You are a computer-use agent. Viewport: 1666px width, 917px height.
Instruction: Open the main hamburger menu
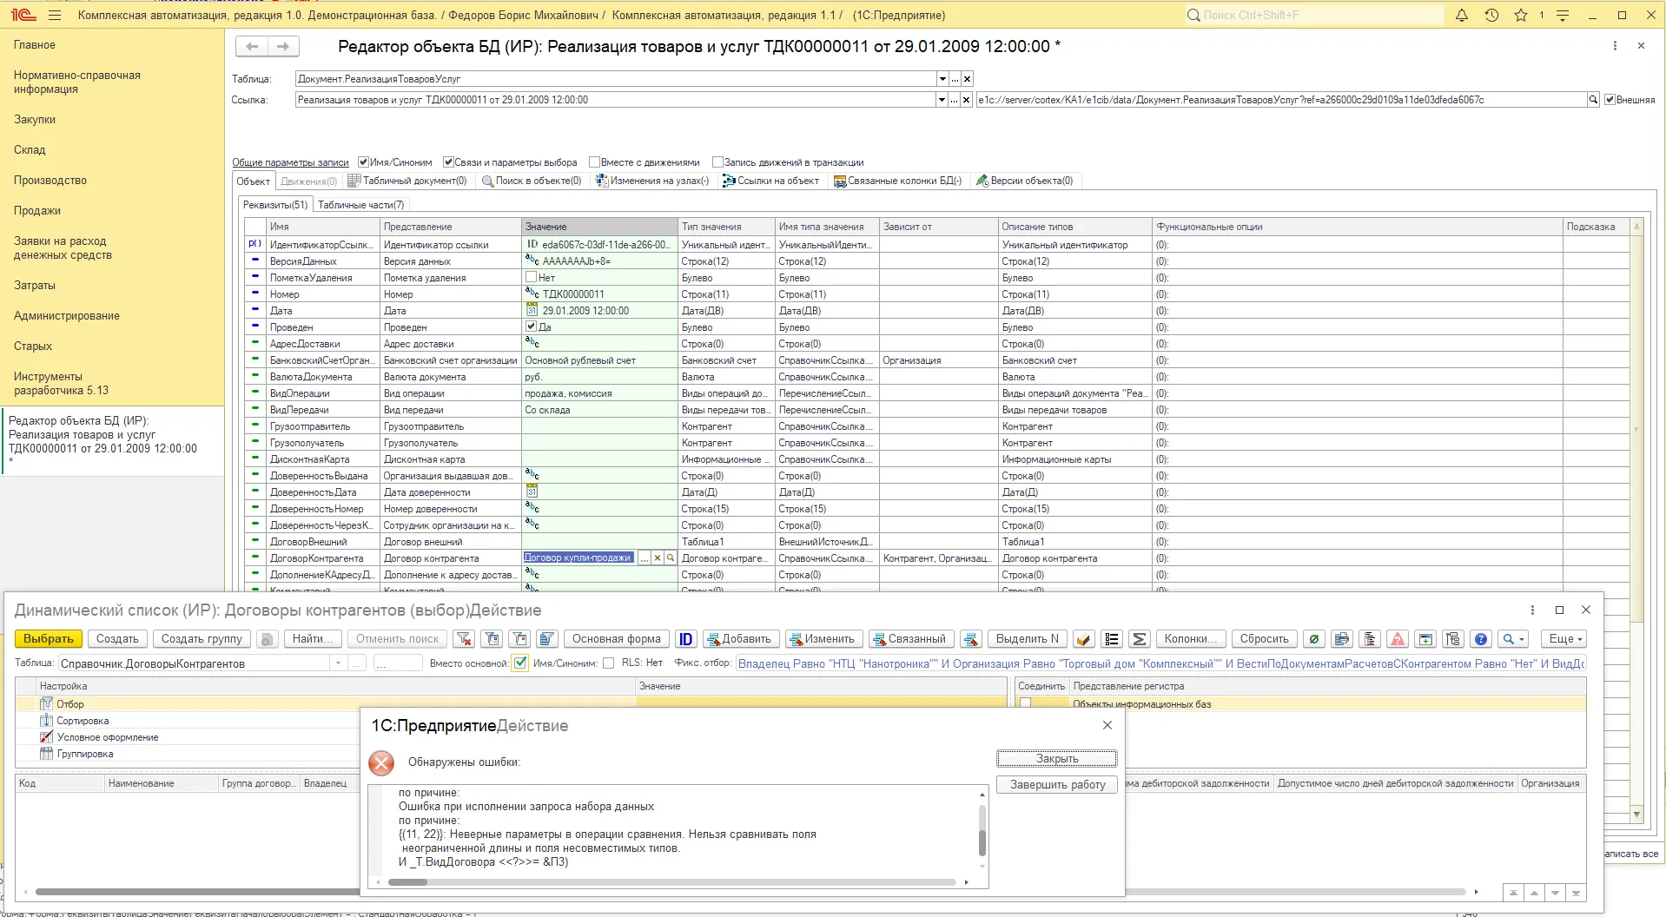(55, 16)
